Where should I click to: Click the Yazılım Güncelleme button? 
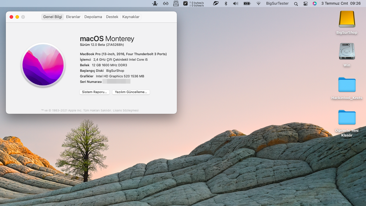pyautogui.click(x=131, y=92)
